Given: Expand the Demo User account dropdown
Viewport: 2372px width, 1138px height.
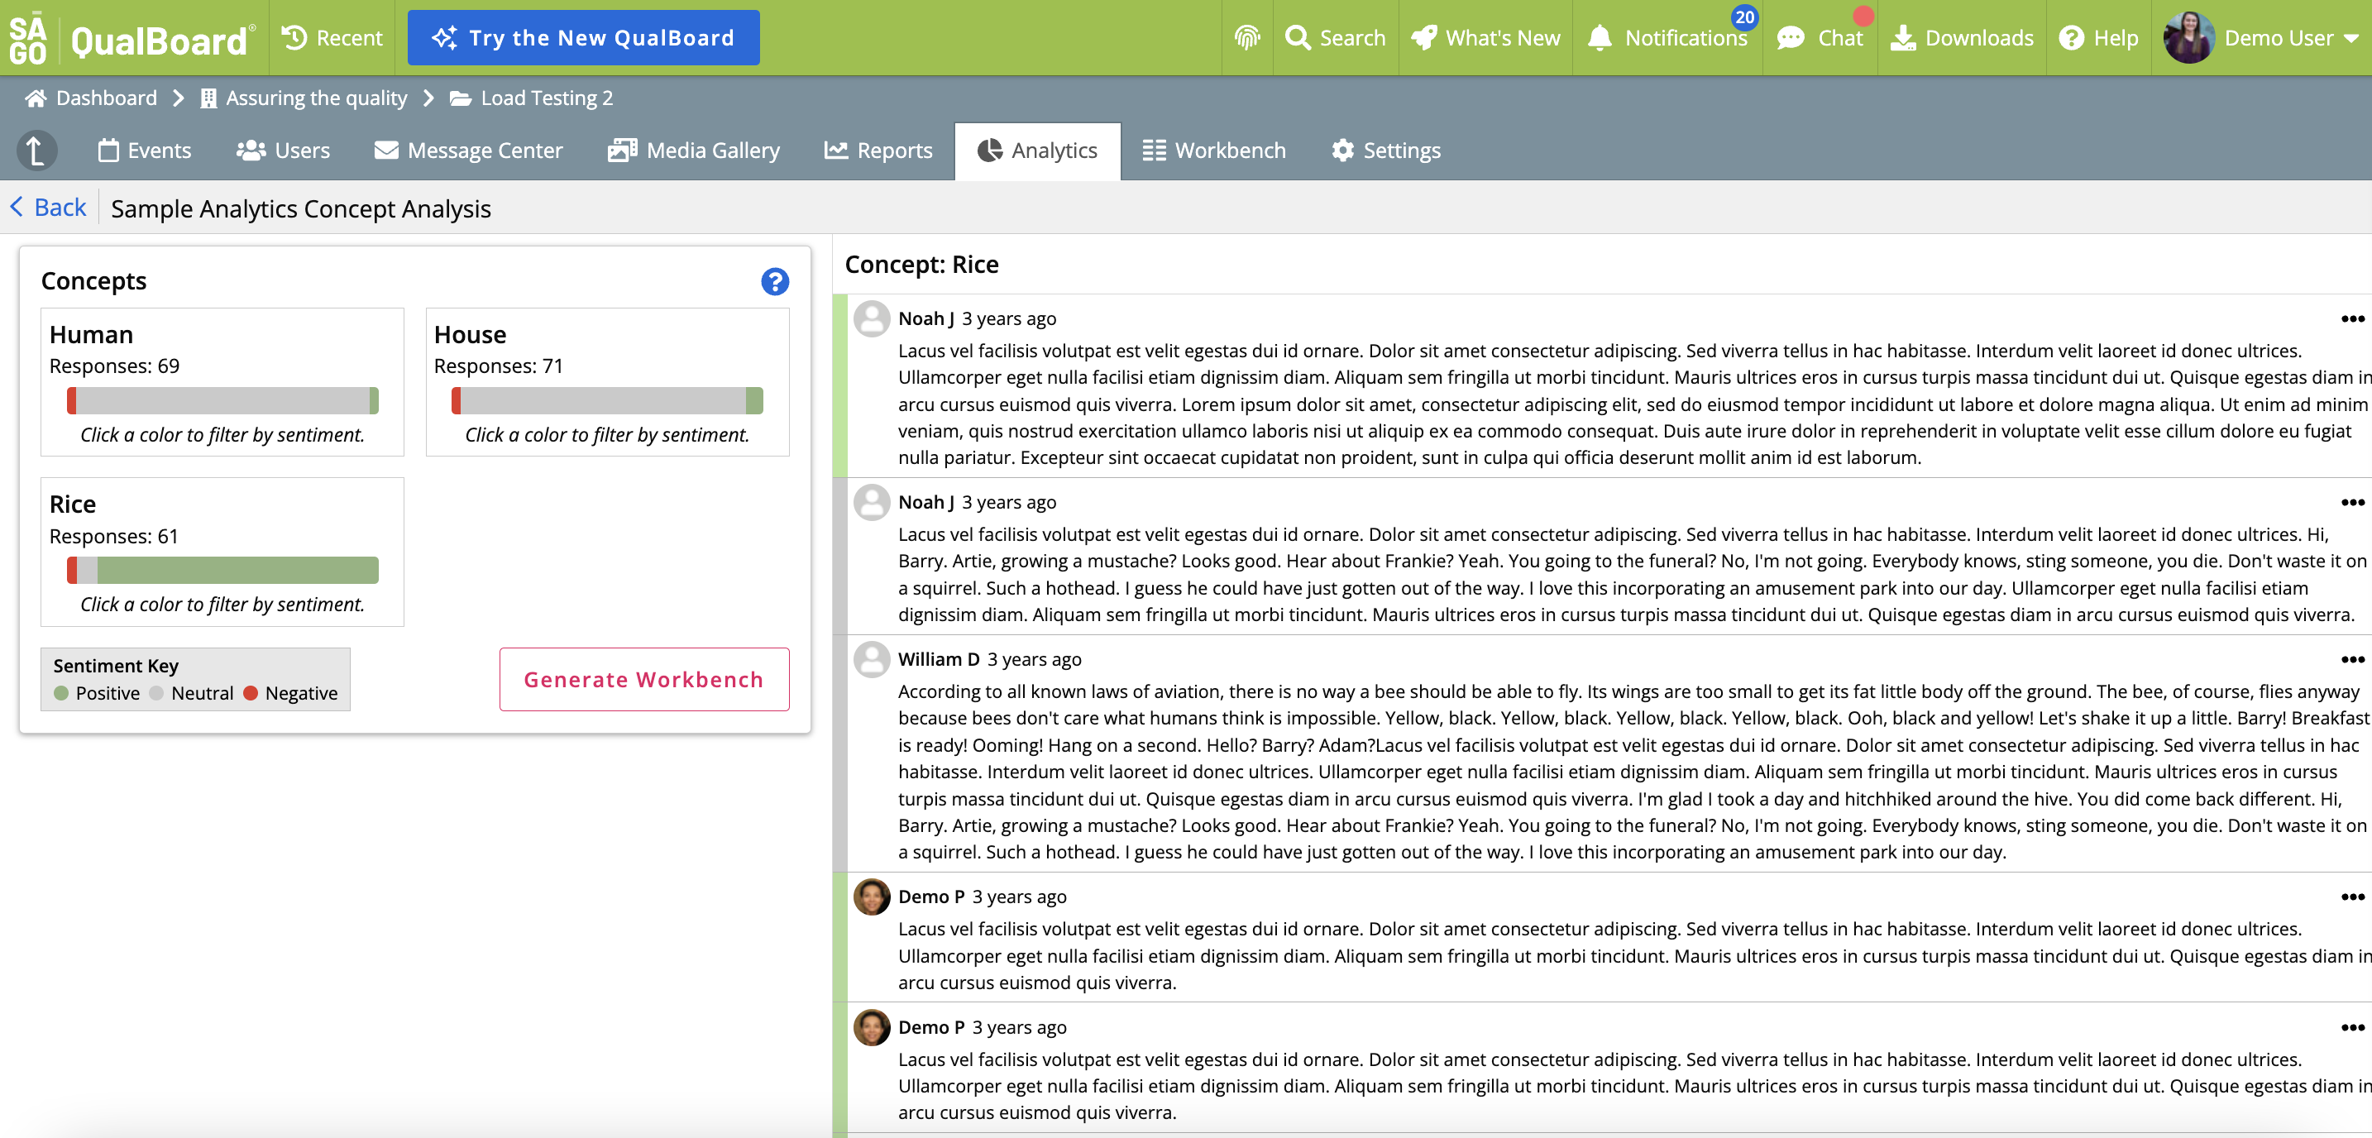Looking at the screenshot, I should [x=2350, y=39].
